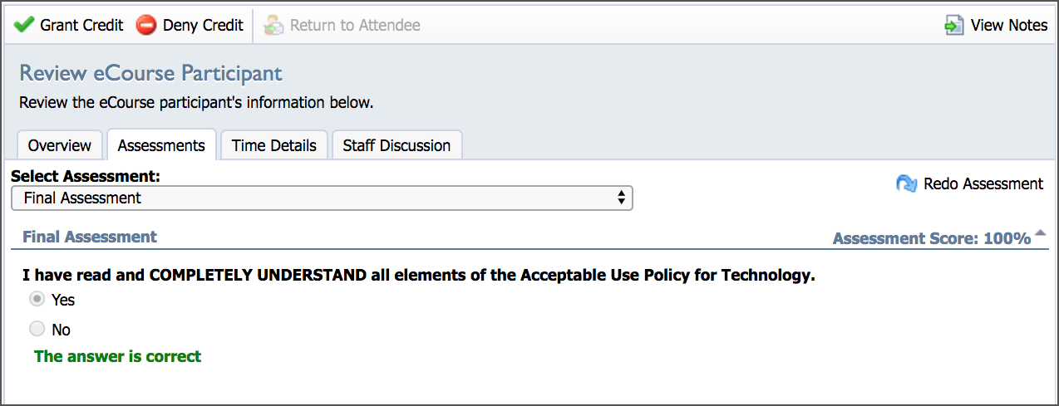Click the blue Redo Assessment arrow icon
Image resolution: width=1059 pixels, height=406 pixels.
[907, 183]
